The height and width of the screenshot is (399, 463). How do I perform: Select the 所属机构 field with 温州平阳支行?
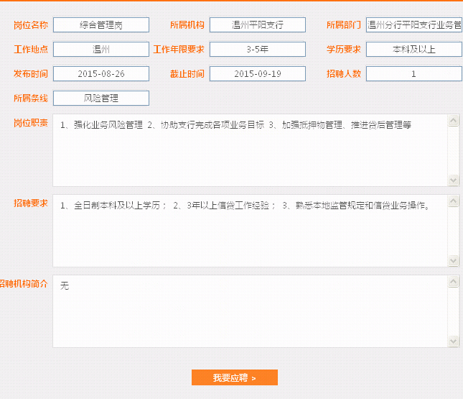[x=258, y=25]
